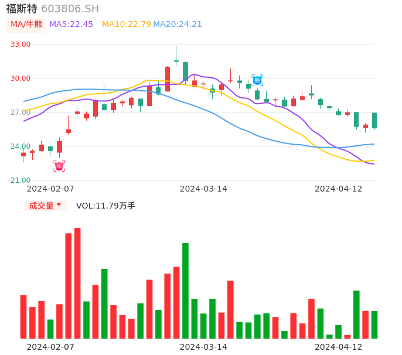Screen dimensions: 402x355
Task: Click the red bull marker icon
Action: click(x=59, y=166)
